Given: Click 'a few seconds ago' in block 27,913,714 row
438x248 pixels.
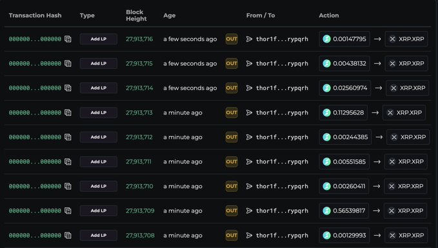Looking at the screenshot, I should 190,88.
